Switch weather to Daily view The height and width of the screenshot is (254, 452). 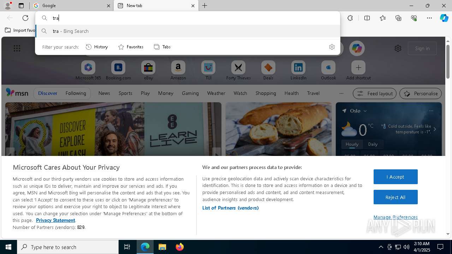tap(373, 144)
